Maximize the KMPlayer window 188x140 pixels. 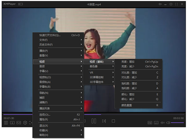[x=171, y=4]
